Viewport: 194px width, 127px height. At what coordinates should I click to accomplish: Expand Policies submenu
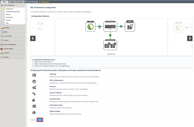15,14
